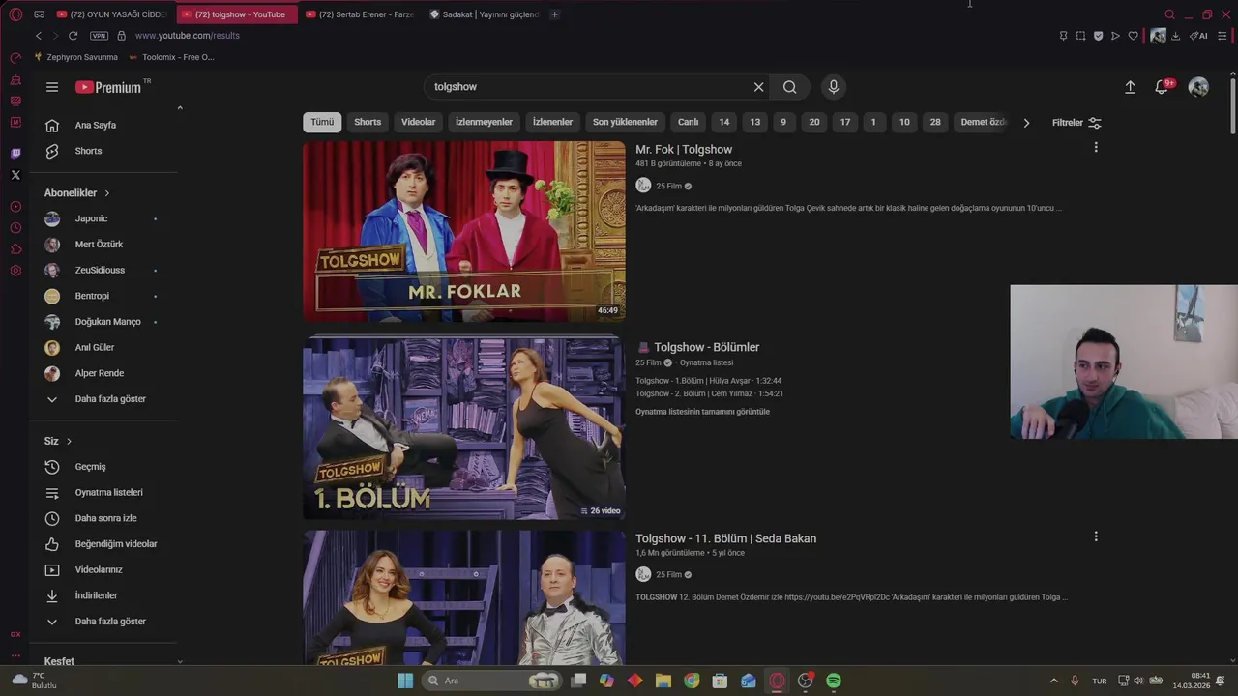Image resolution: width=1238 pixels, height=696 pixels.
Task: Select the Canlı filter chip
Action: [688, 122]
